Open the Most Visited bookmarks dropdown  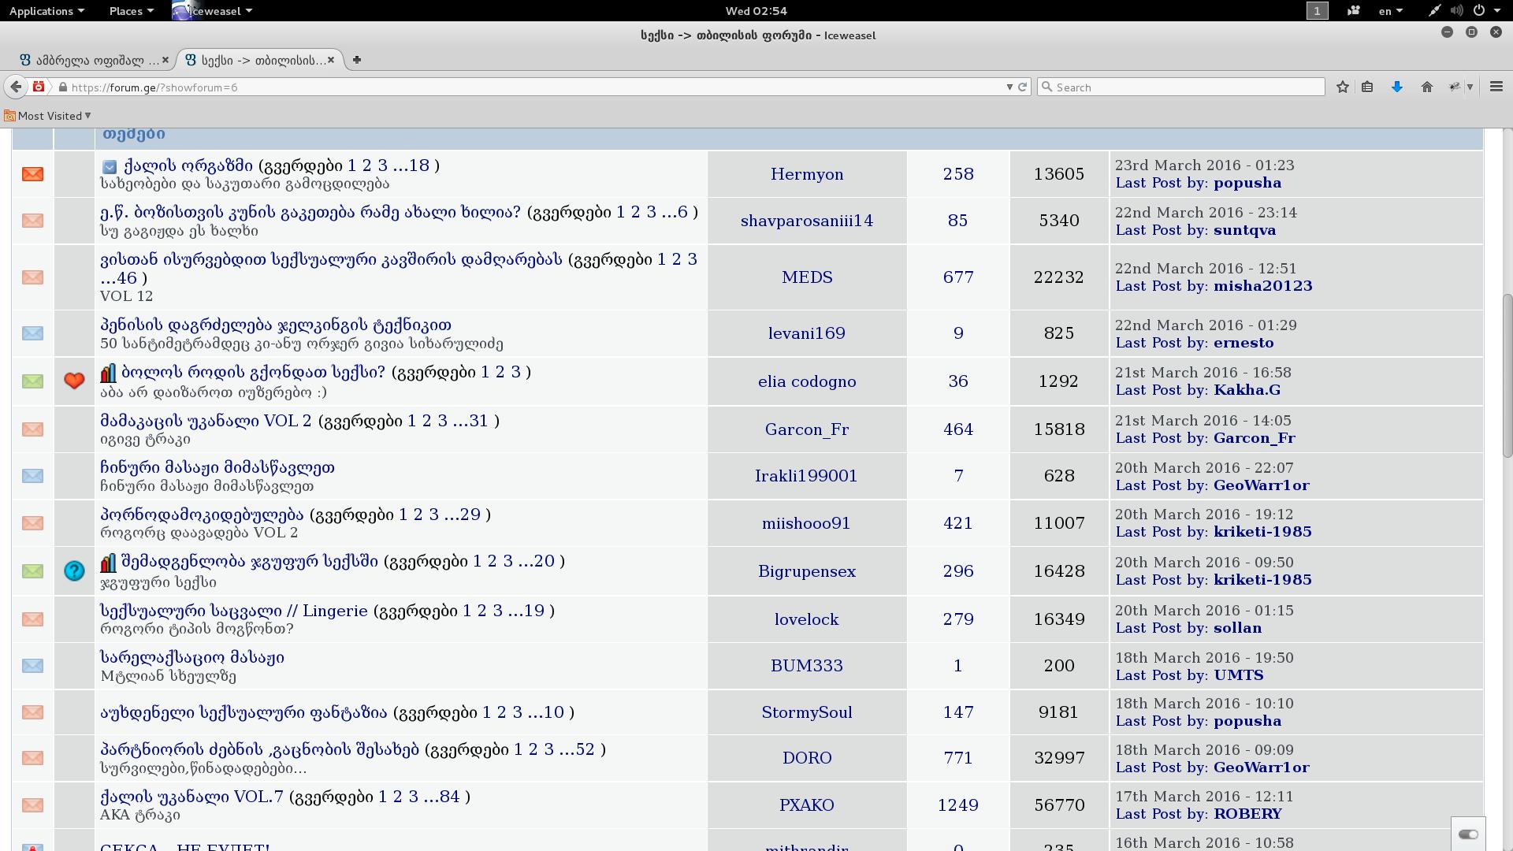coord(47,116)
